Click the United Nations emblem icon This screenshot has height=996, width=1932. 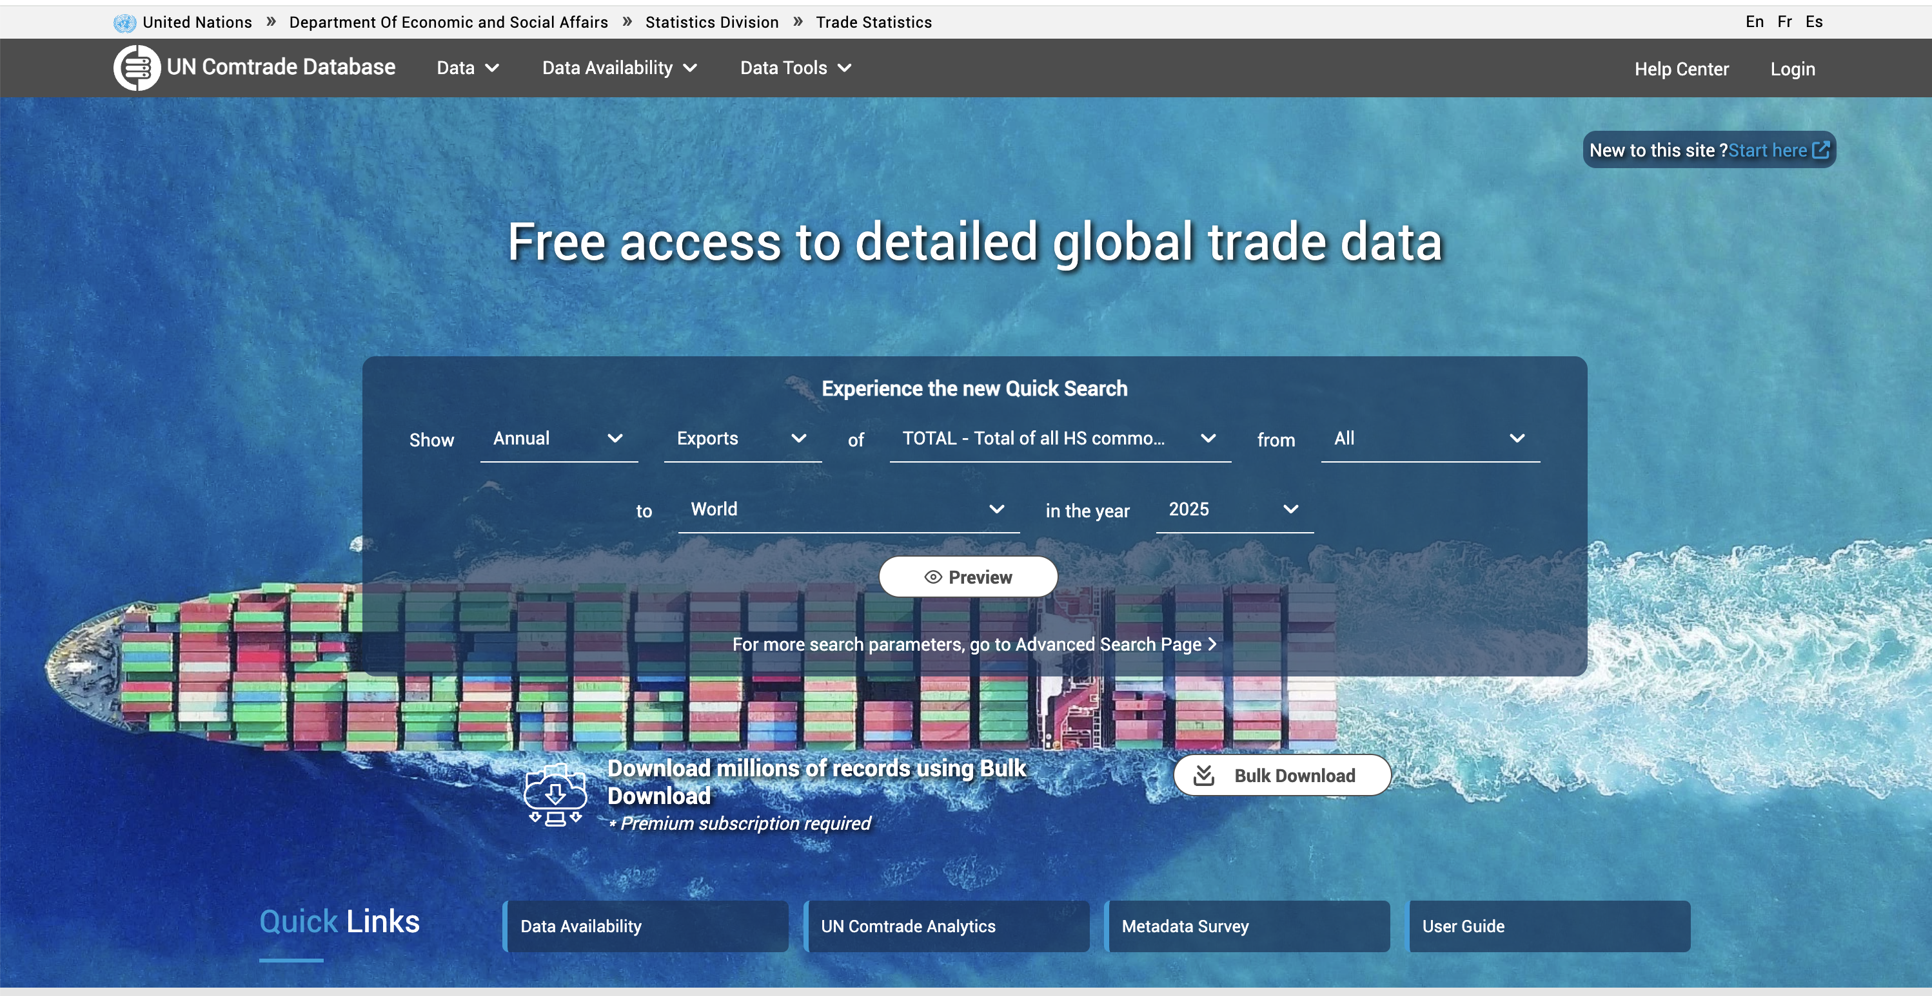pyautogui.click(x=124, y=23)
